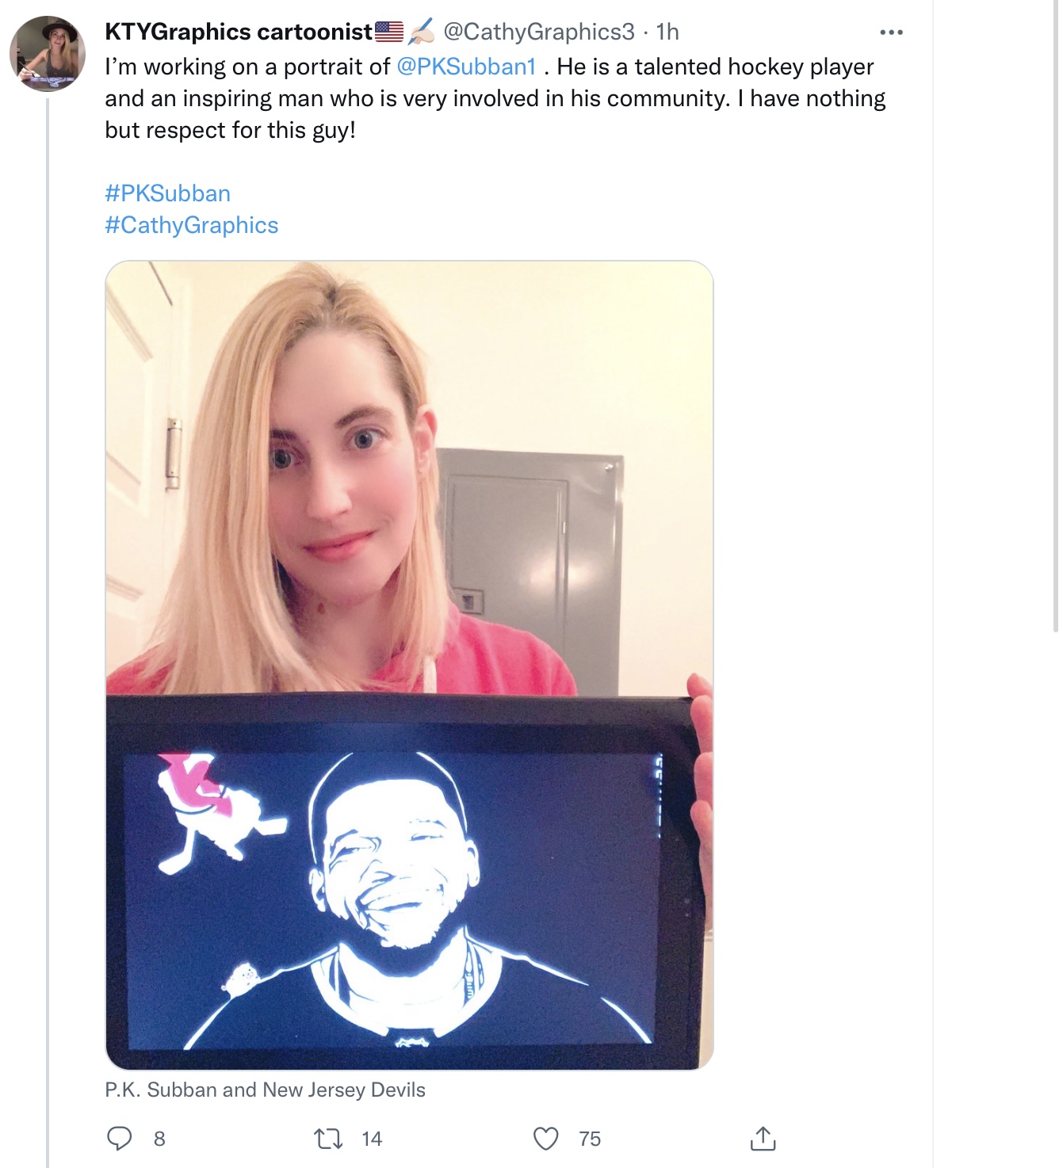The height and width of the screenshot is (1168, 1063).
Task: Open the 1h tweet timestamp
Action: (x=667, y=32)
